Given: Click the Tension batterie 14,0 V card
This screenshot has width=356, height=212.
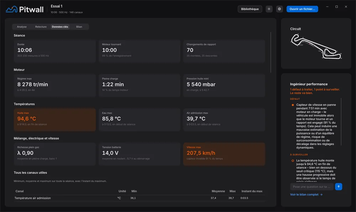Looking at the screenshot, I should (140, 154).
